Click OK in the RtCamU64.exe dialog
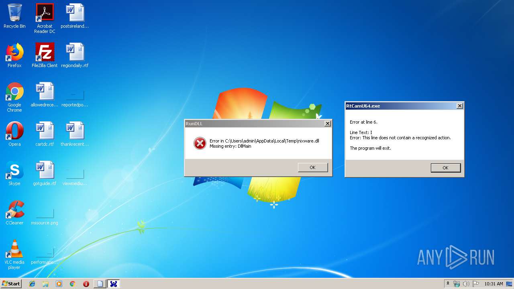This screenshot has width=514, height=289. [x=445, y=168]
